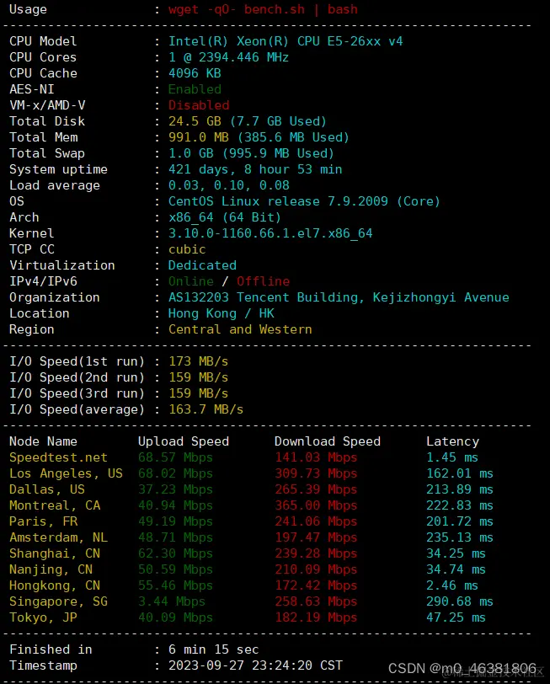Click the CPU Cores value '1 @ 2394.446 MHz'

click(x=228, y=57)
